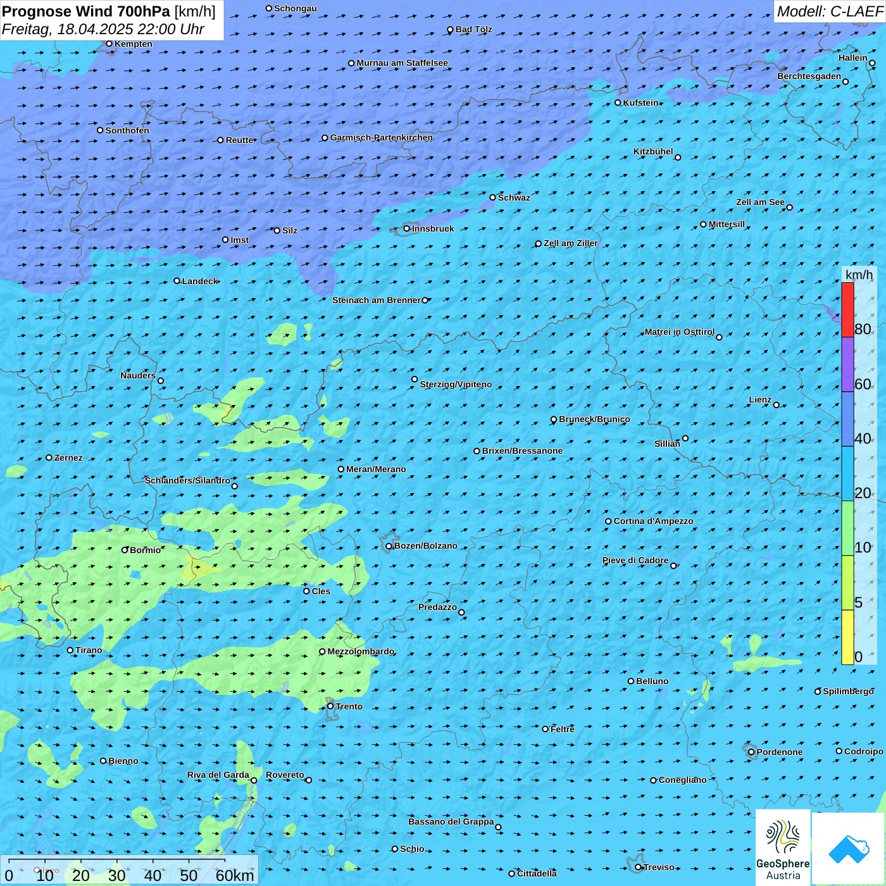Click the 'Reutte' label
This screenshot has width=886, height=886.
click(240, 140)
